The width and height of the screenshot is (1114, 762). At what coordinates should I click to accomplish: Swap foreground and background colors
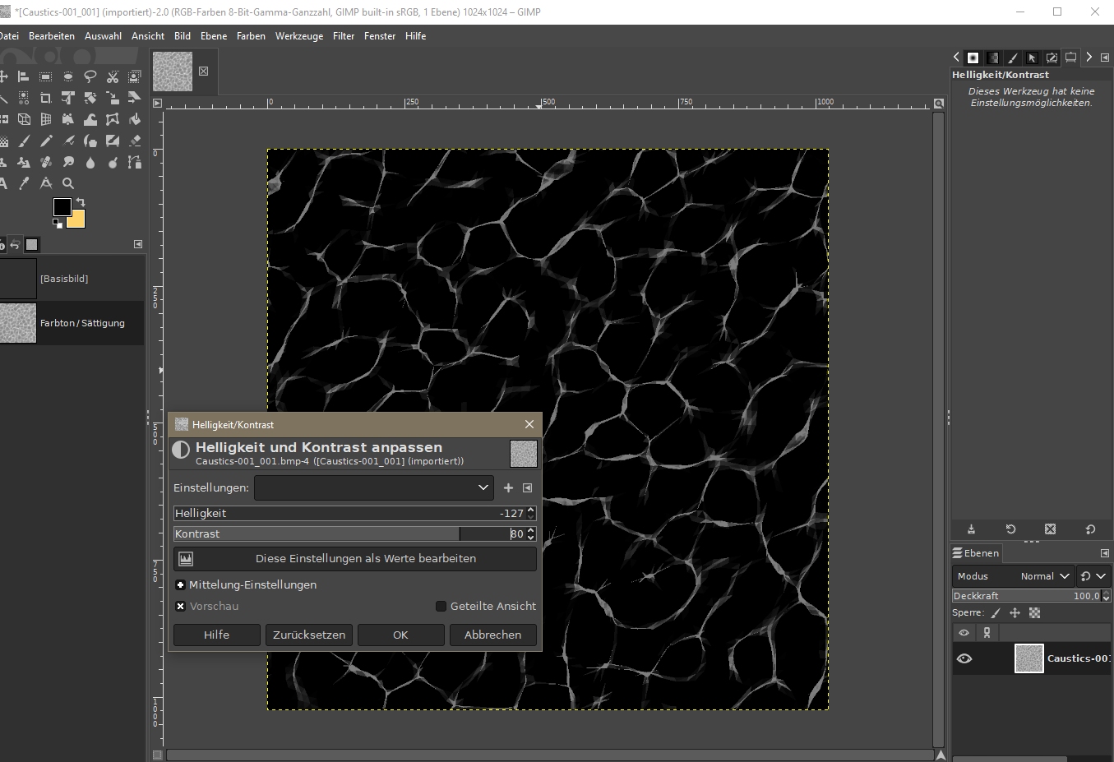[x=81, y=202]
